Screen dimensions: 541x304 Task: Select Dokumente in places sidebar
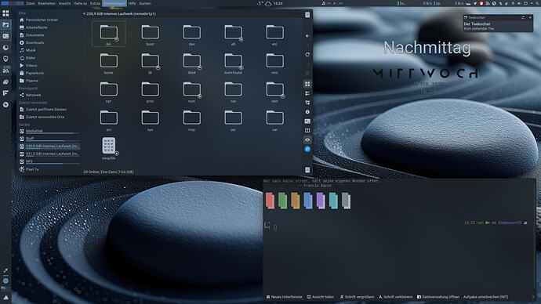[32, 35]
